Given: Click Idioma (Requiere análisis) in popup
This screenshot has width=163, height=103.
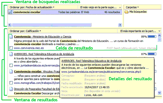Looking at the screenshot, I should (x=84, y=80).
